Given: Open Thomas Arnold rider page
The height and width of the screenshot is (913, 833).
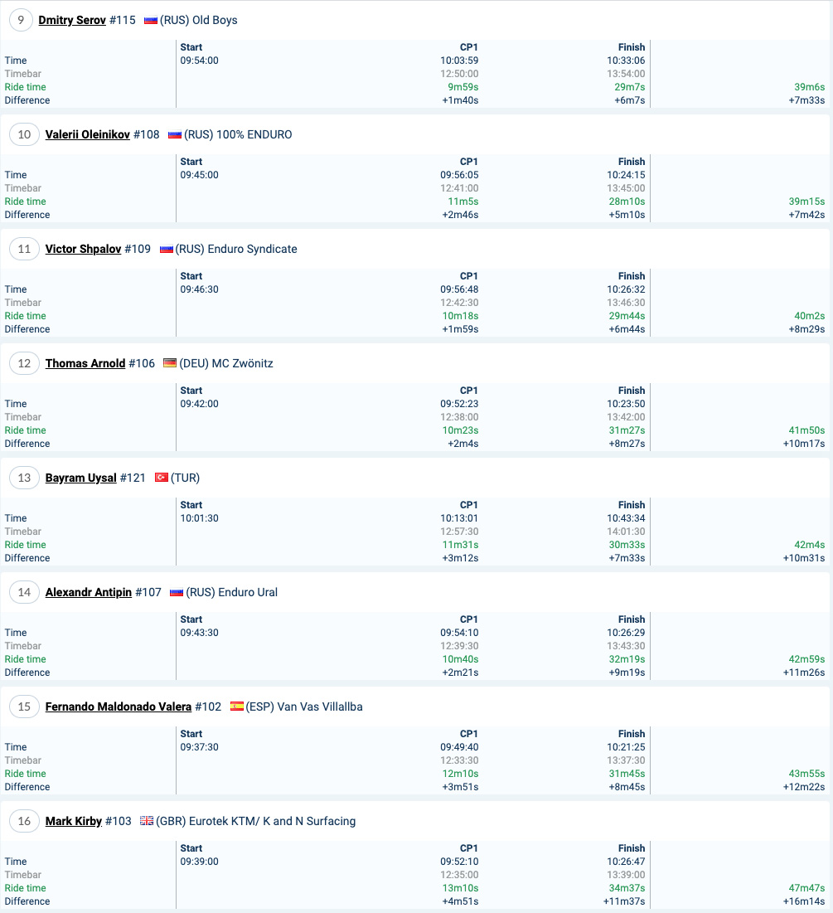Looking at the screenshot, I should (x=85, y=363).
